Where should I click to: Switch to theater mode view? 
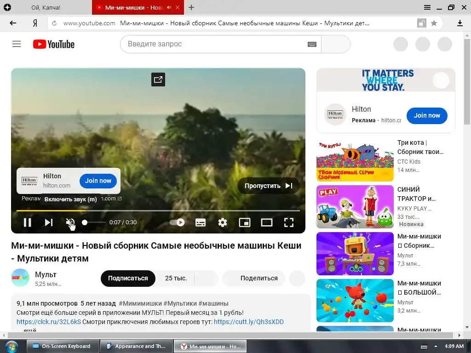(x=266, y=222)
